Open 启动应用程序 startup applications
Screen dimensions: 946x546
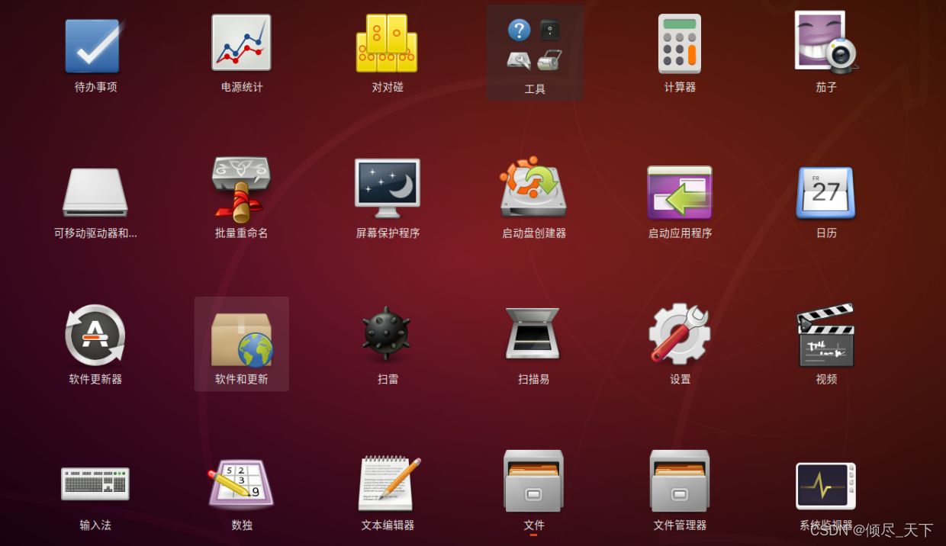pyautogui.click(x=679, y=191)
